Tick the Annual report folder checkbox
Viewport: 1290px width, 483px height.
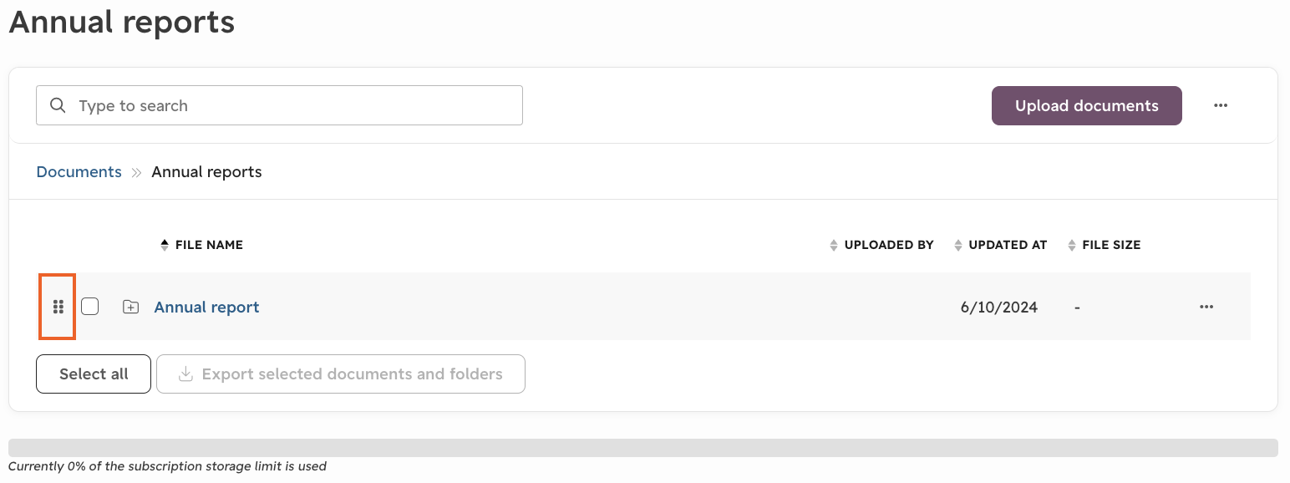(90, 307)
